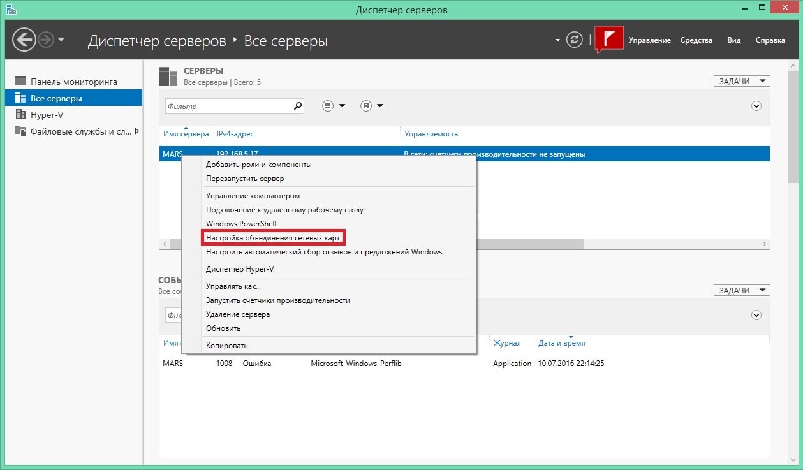Screen dimensions: 803x470
Task: Choose Обновить in context menu
Action: tap(223, 328)
